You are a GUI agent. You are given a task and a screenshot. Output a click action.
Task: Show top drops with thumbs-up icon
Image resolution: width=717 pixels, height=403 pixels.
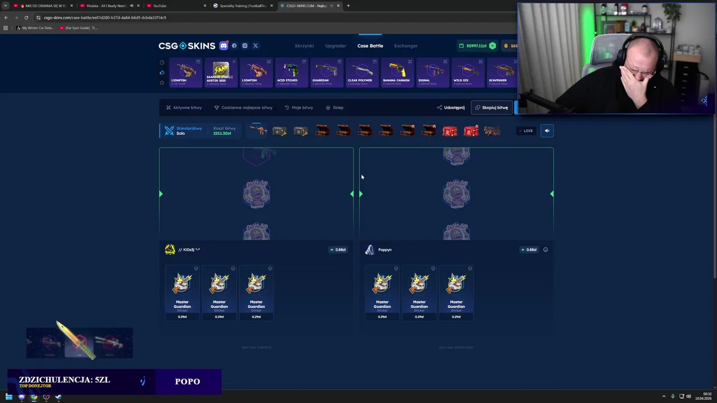(x=162, y=72)
